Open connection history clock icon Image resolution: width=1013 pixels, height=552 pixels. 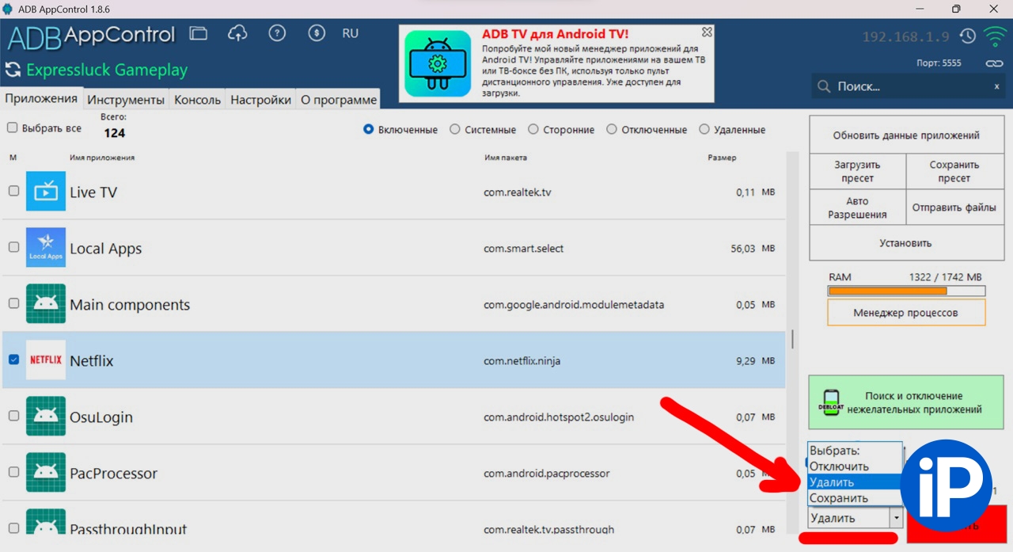(x=967, y=36)
